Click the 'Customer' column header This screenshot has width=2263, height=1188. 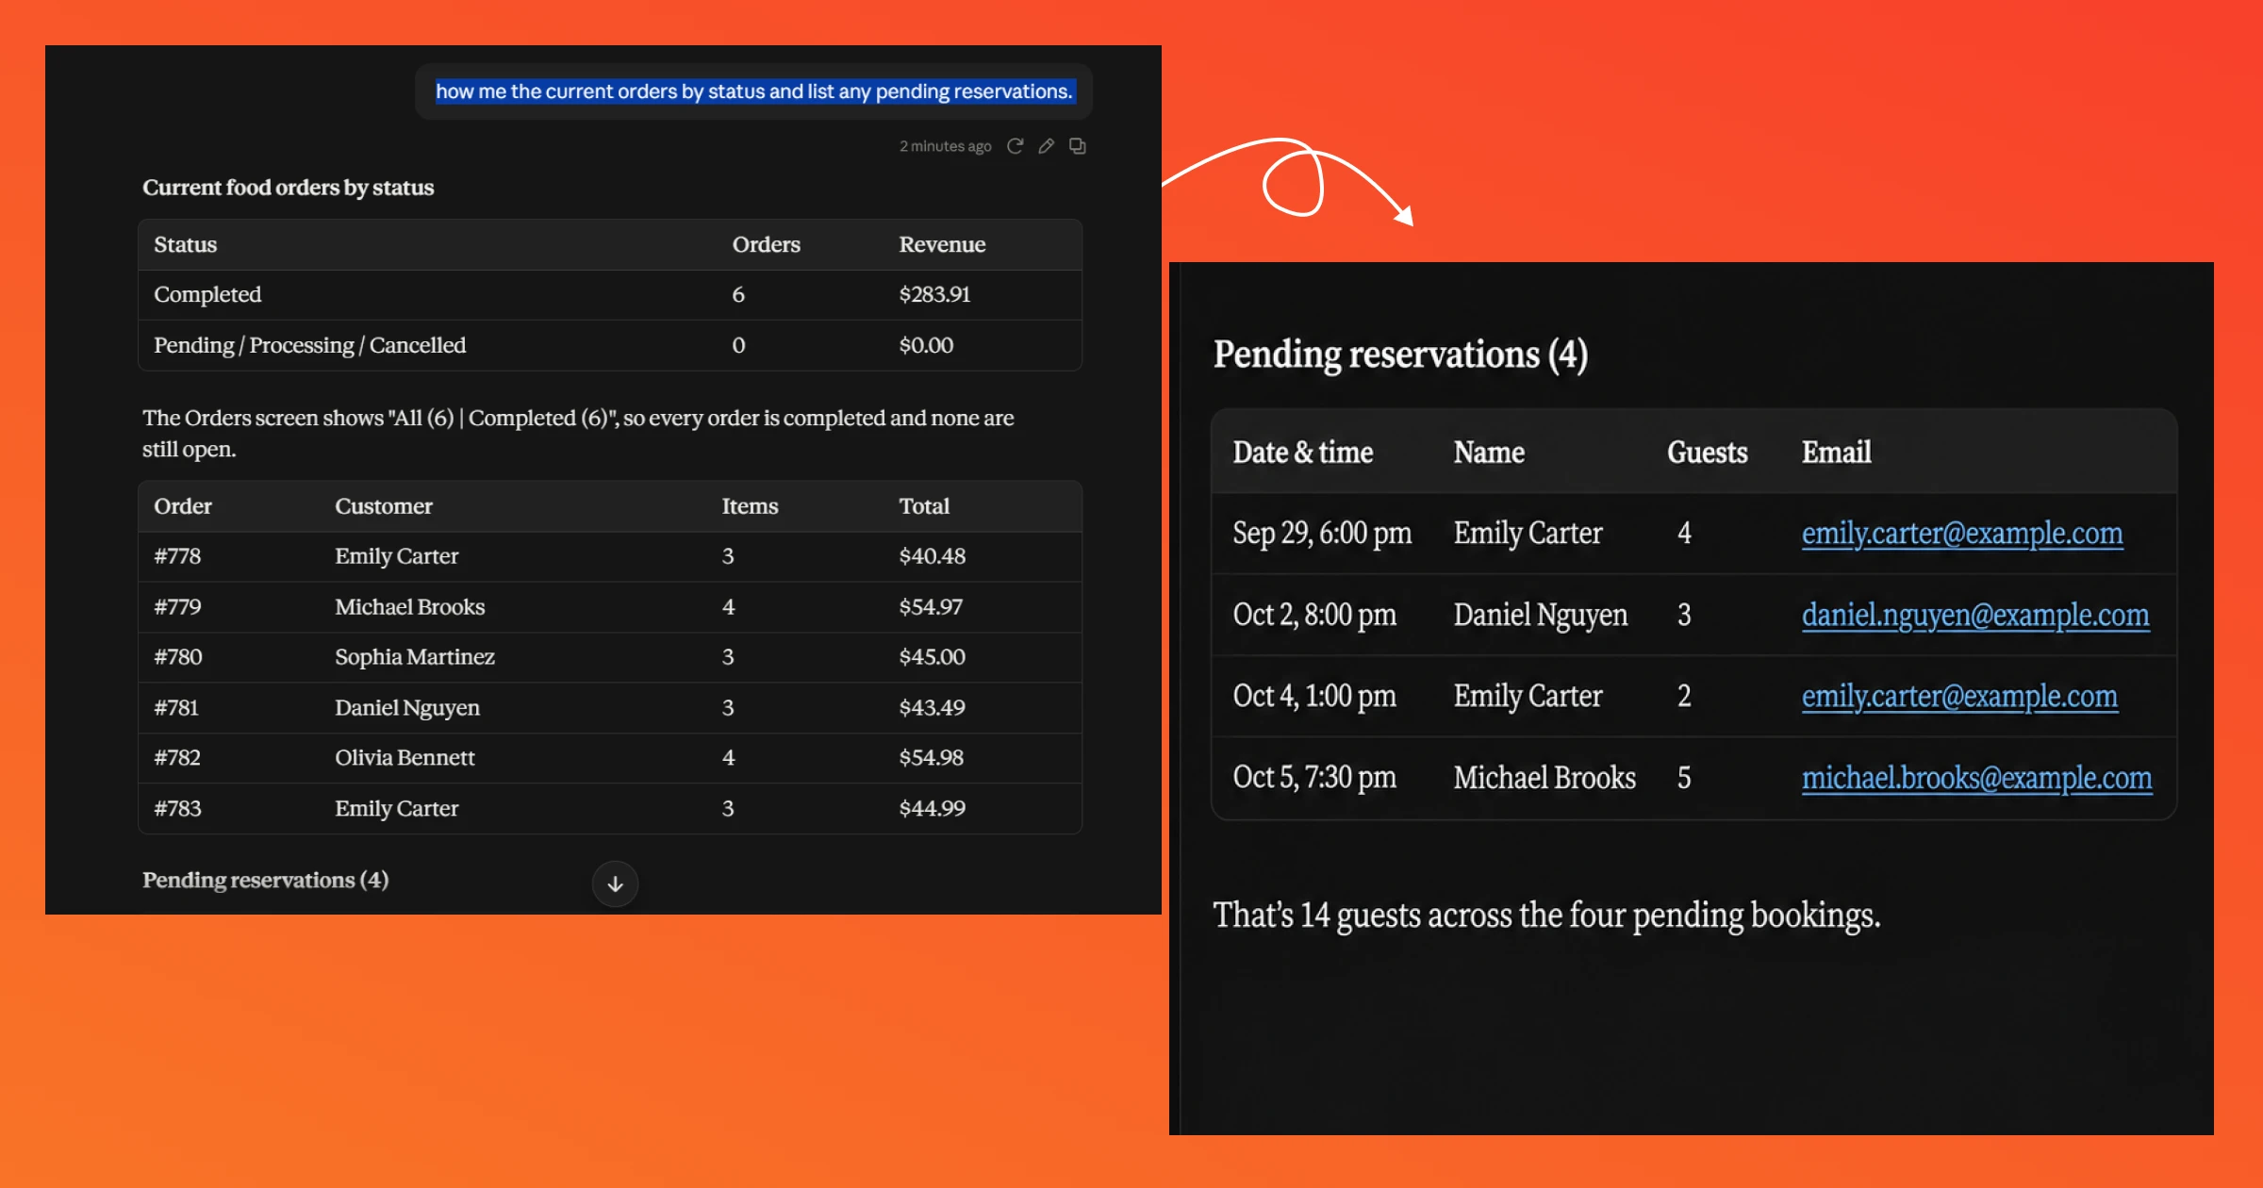(384, 506)
